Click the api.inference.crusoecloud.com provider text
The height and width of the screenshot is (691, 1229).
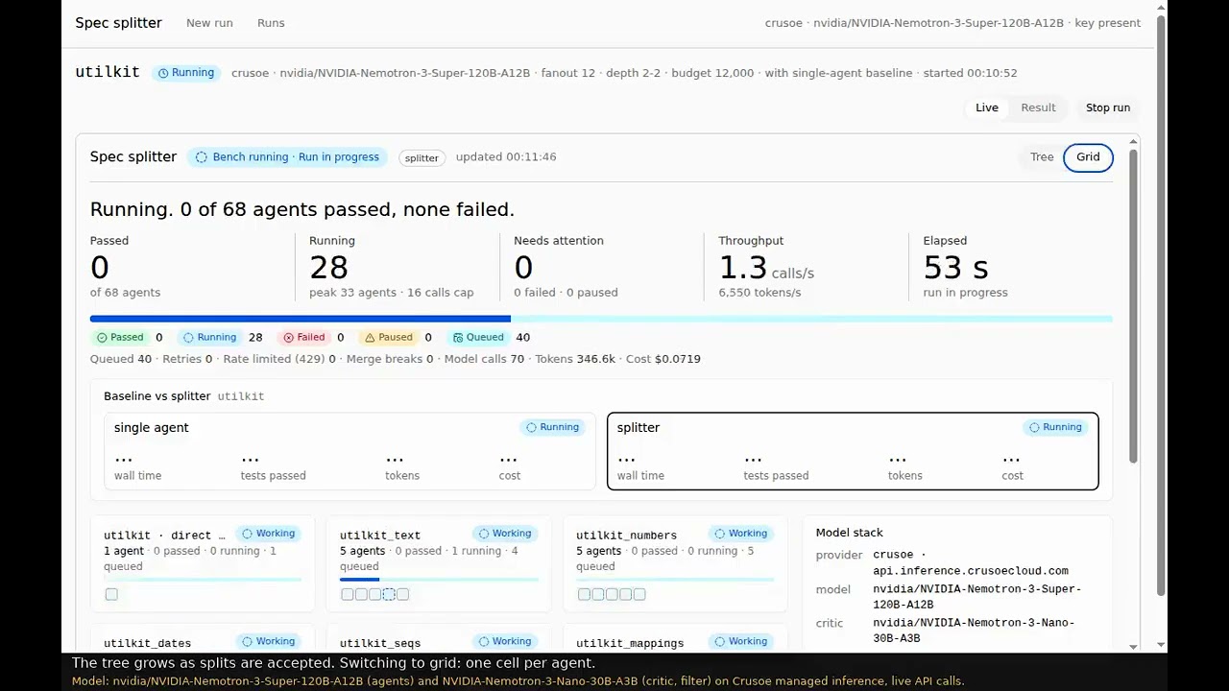tap(971, 571)
